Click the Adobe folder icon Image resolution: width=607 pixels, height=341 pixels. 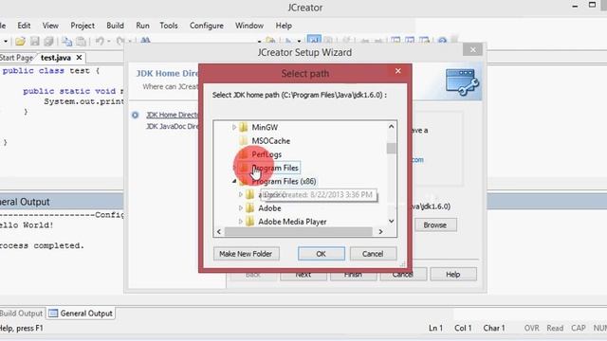[x=250, y=208]
